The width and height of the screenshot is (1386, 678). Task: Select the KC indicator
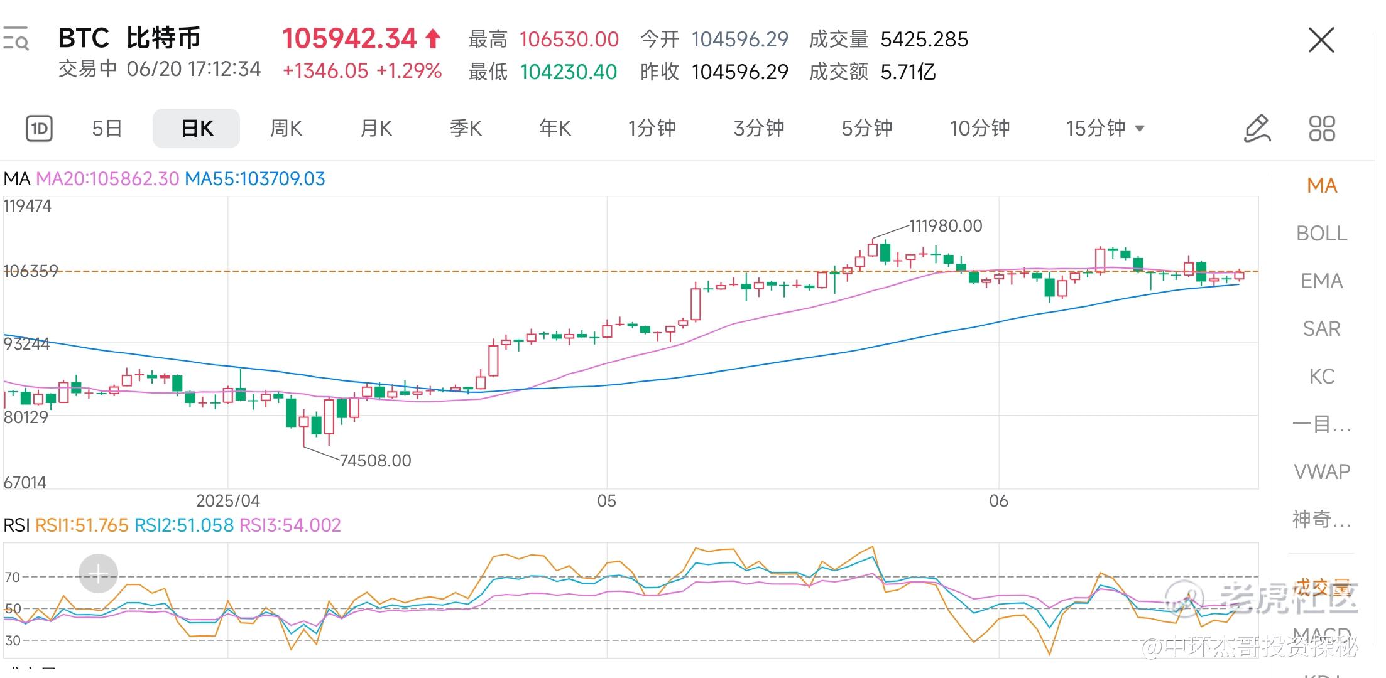click(x=1321, y=377)
